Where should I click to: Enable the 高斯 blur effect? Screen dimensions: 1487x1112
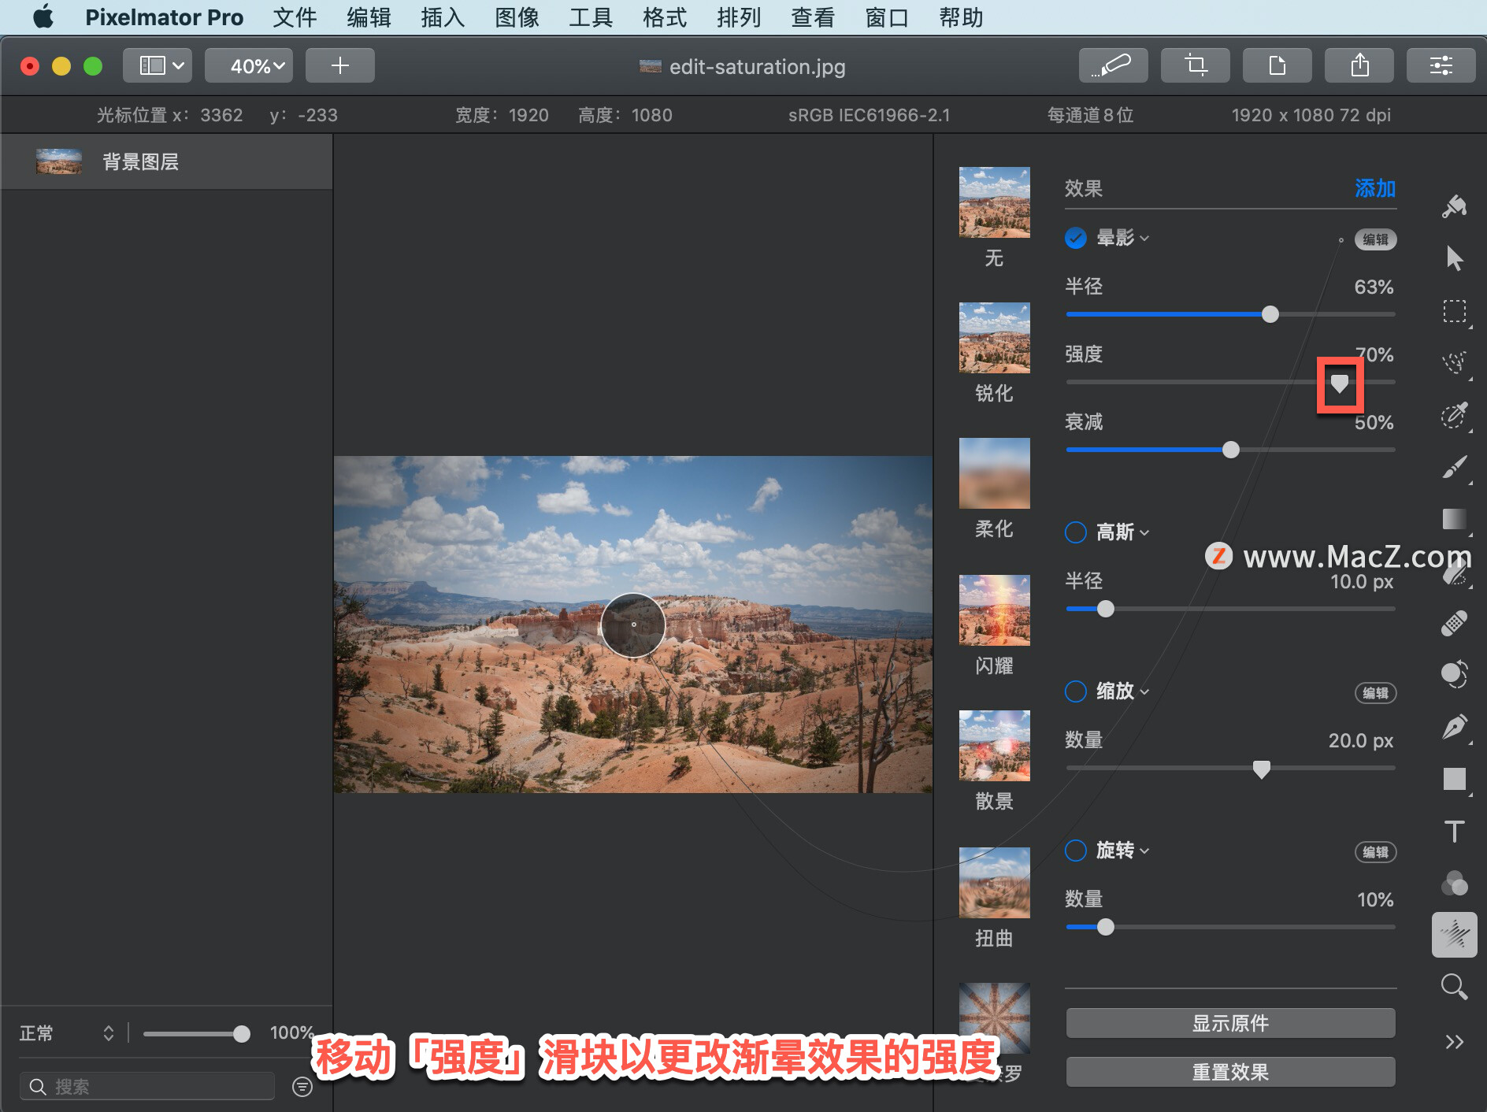click(x=1076, y=532)
